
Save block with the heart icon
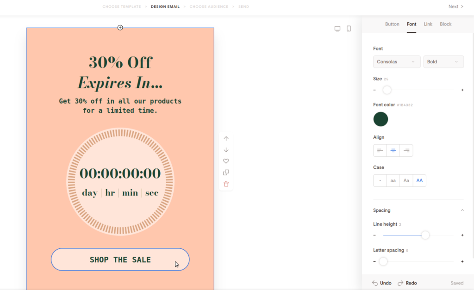click(226, 161)
